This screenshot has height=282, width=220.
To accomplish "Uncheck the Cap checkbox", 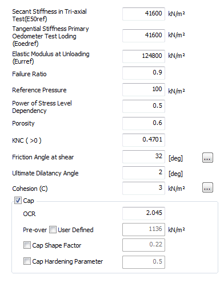I will pos(18,201).
